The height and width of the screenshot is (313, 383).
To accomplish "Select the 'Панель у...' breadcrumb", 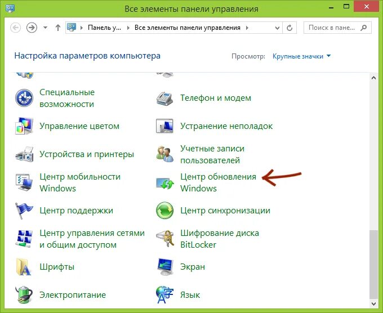I will click(x=104, y=28).
